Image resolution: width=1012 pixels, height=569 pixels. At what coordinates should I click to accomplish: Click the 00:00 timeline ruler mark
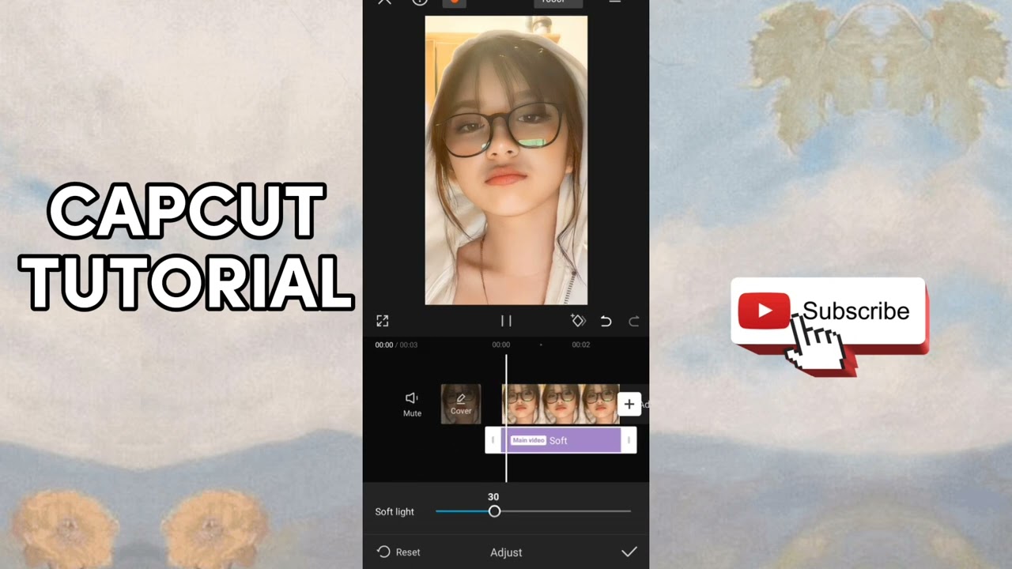pyautogui.click(x=501, y=345)
